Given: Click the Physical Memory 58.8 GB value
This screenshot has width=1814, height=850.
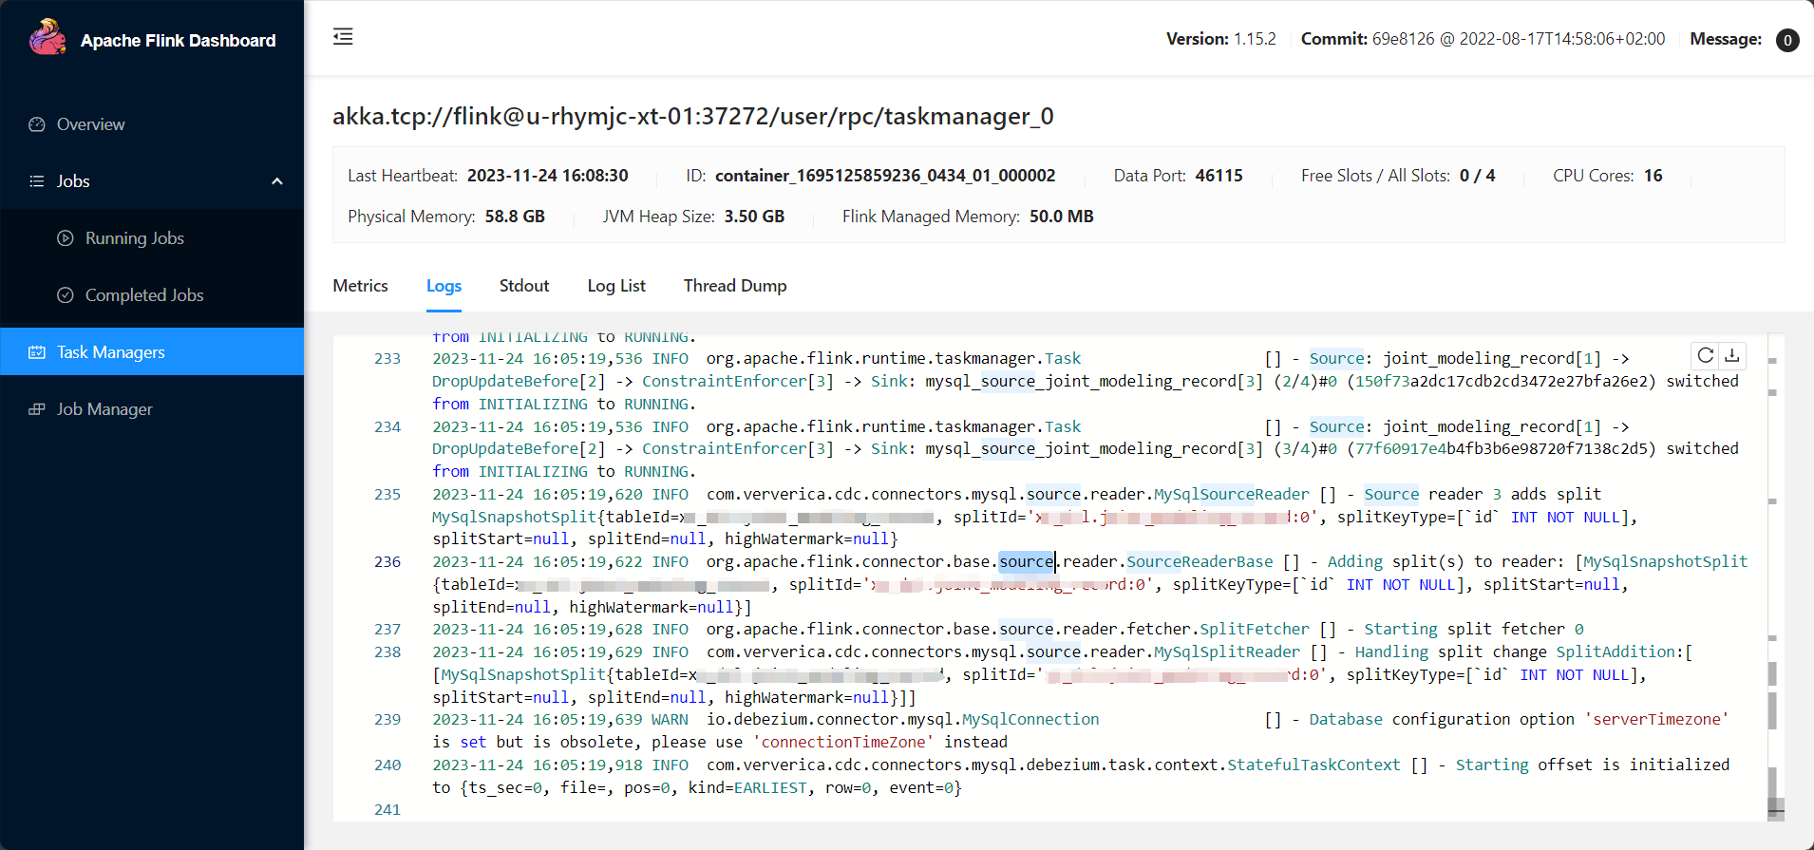Looking at the screenshot, I should 515,217.
